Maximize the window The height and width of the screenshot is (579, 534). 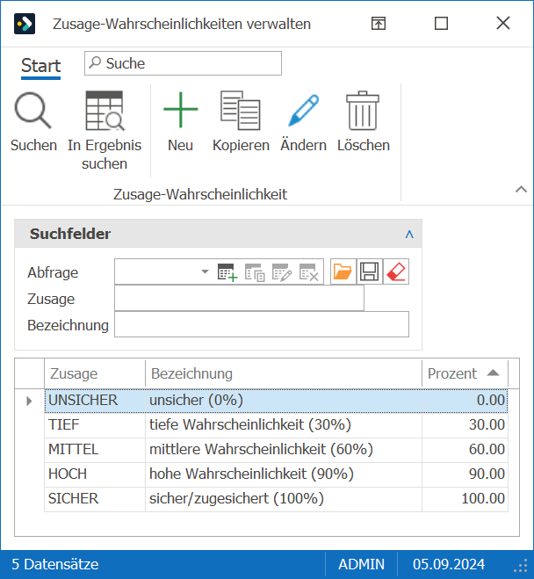click(x=441, y=24)
